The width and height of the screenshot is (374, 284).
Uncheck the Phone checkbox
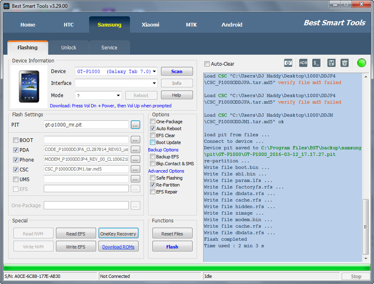click(16, 160)
